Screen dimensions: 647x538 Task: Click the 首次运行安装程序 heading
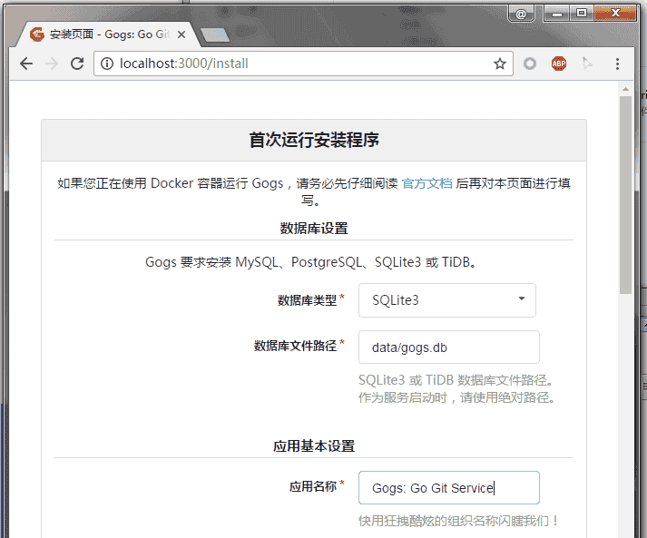tap(314, 140)
